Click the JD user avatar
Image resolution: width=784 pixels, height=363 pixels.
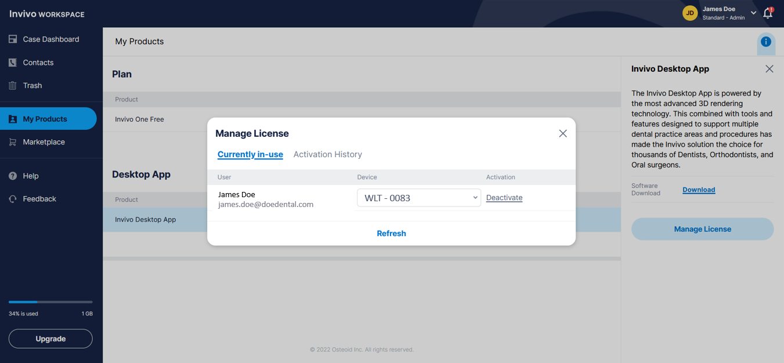[x=690, y=13]
